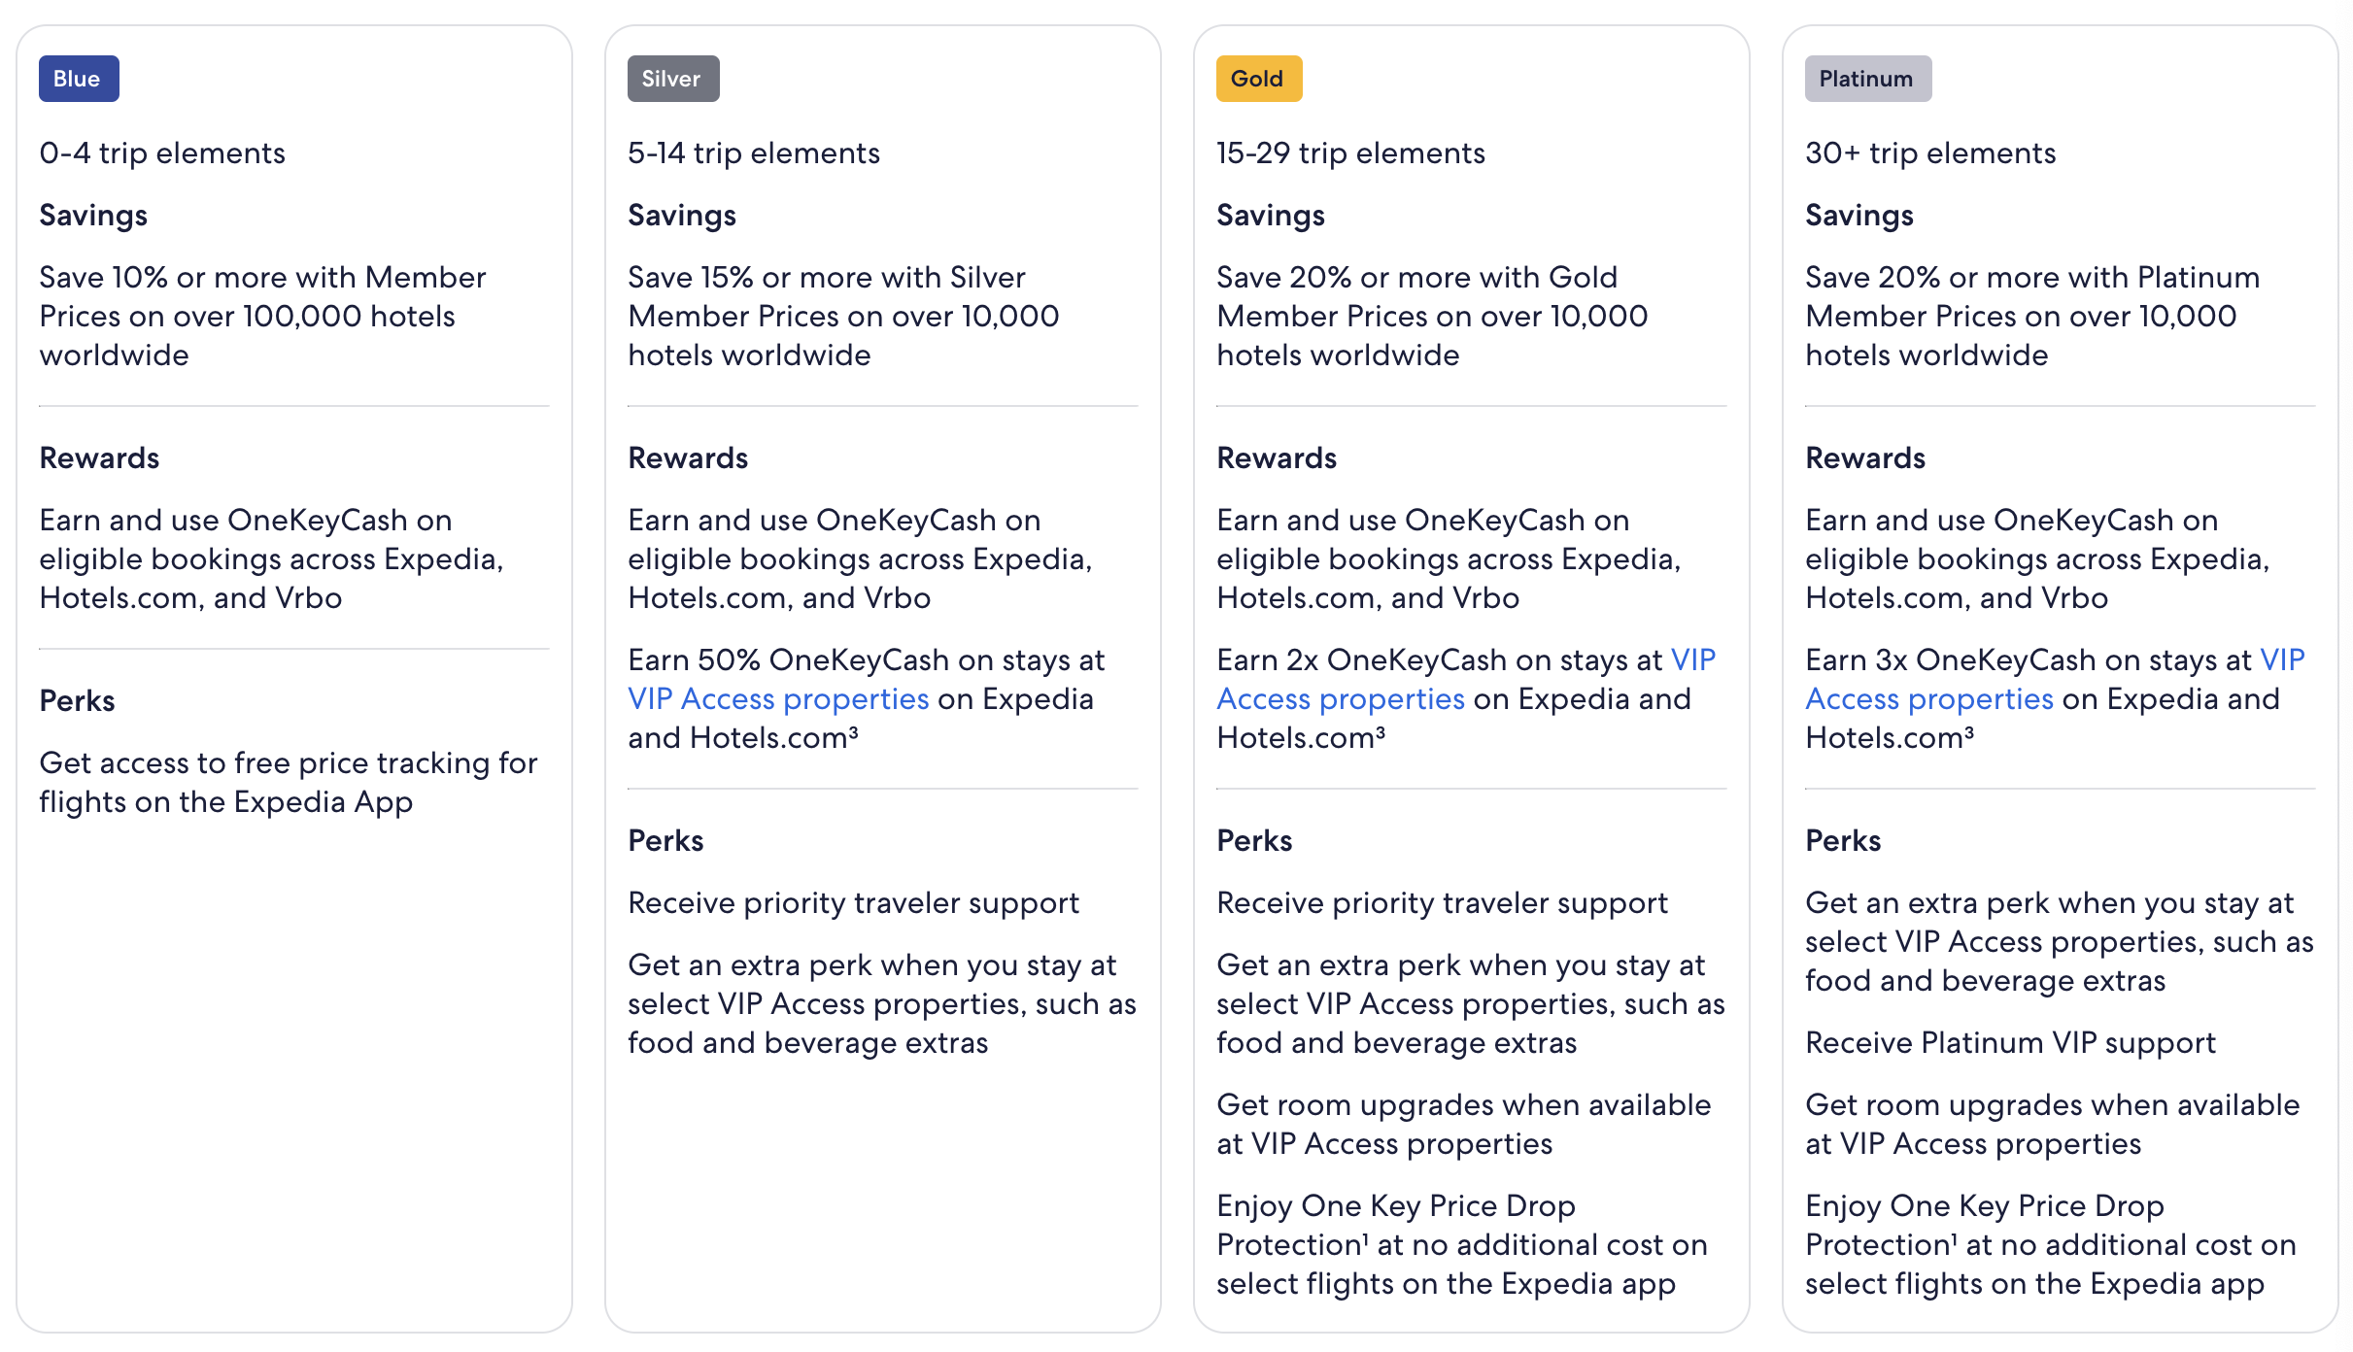Click 'Receive Platinum VIP support' text
The height and width of the screenshot is (1352, 2353).
tap(2010, 1043)
